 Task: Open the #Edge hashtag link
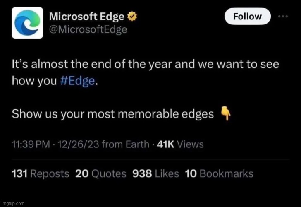click(78, 81)
